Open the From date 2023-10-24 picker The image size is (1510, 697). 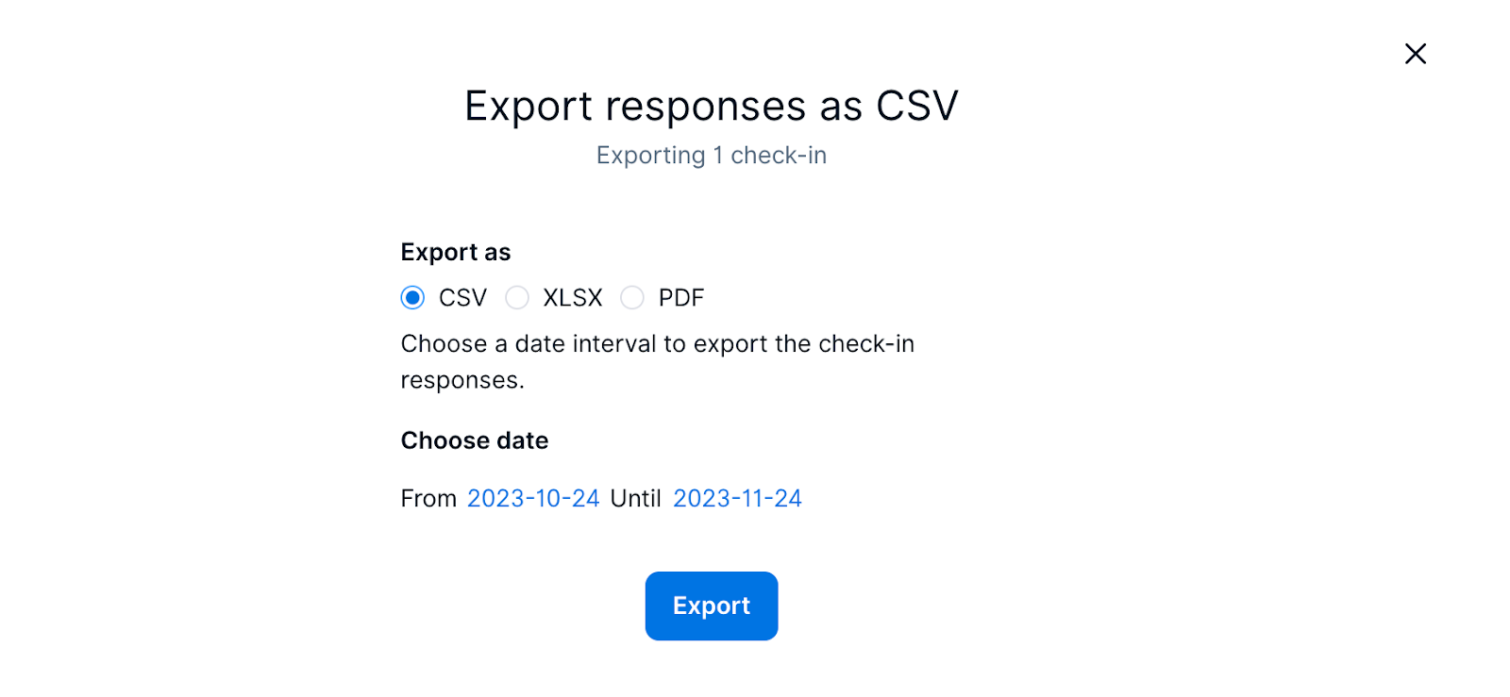tap(533, 498)
